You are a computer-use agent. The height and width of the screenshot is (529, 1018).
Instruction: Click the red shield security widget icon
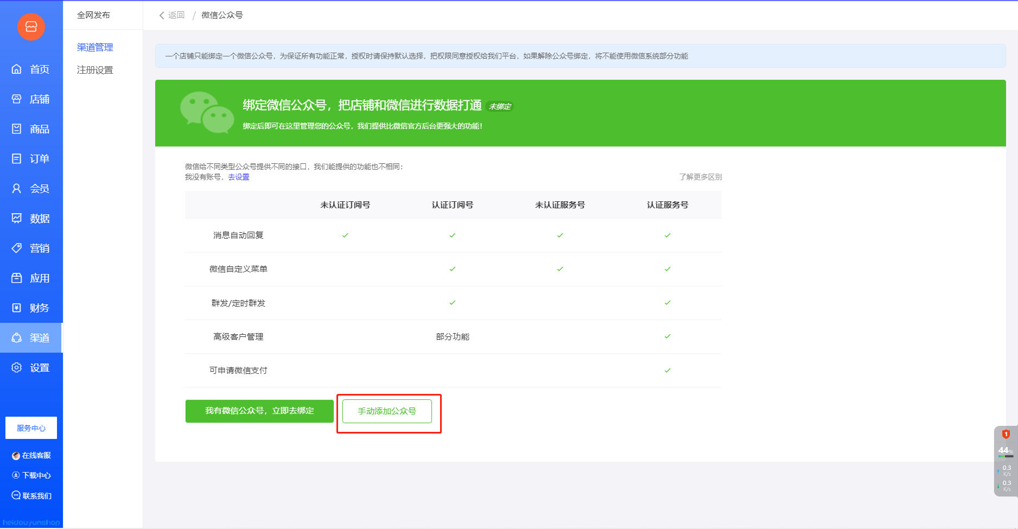coord(1006,434)
